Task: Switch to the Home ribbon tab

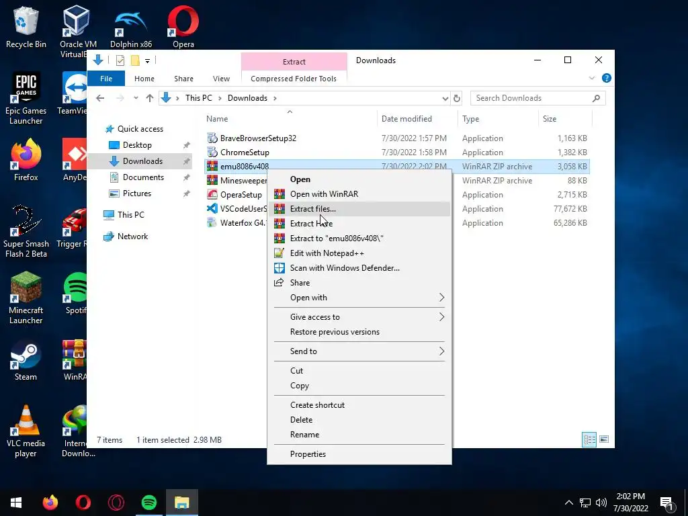Action: [x=144, y=79]
